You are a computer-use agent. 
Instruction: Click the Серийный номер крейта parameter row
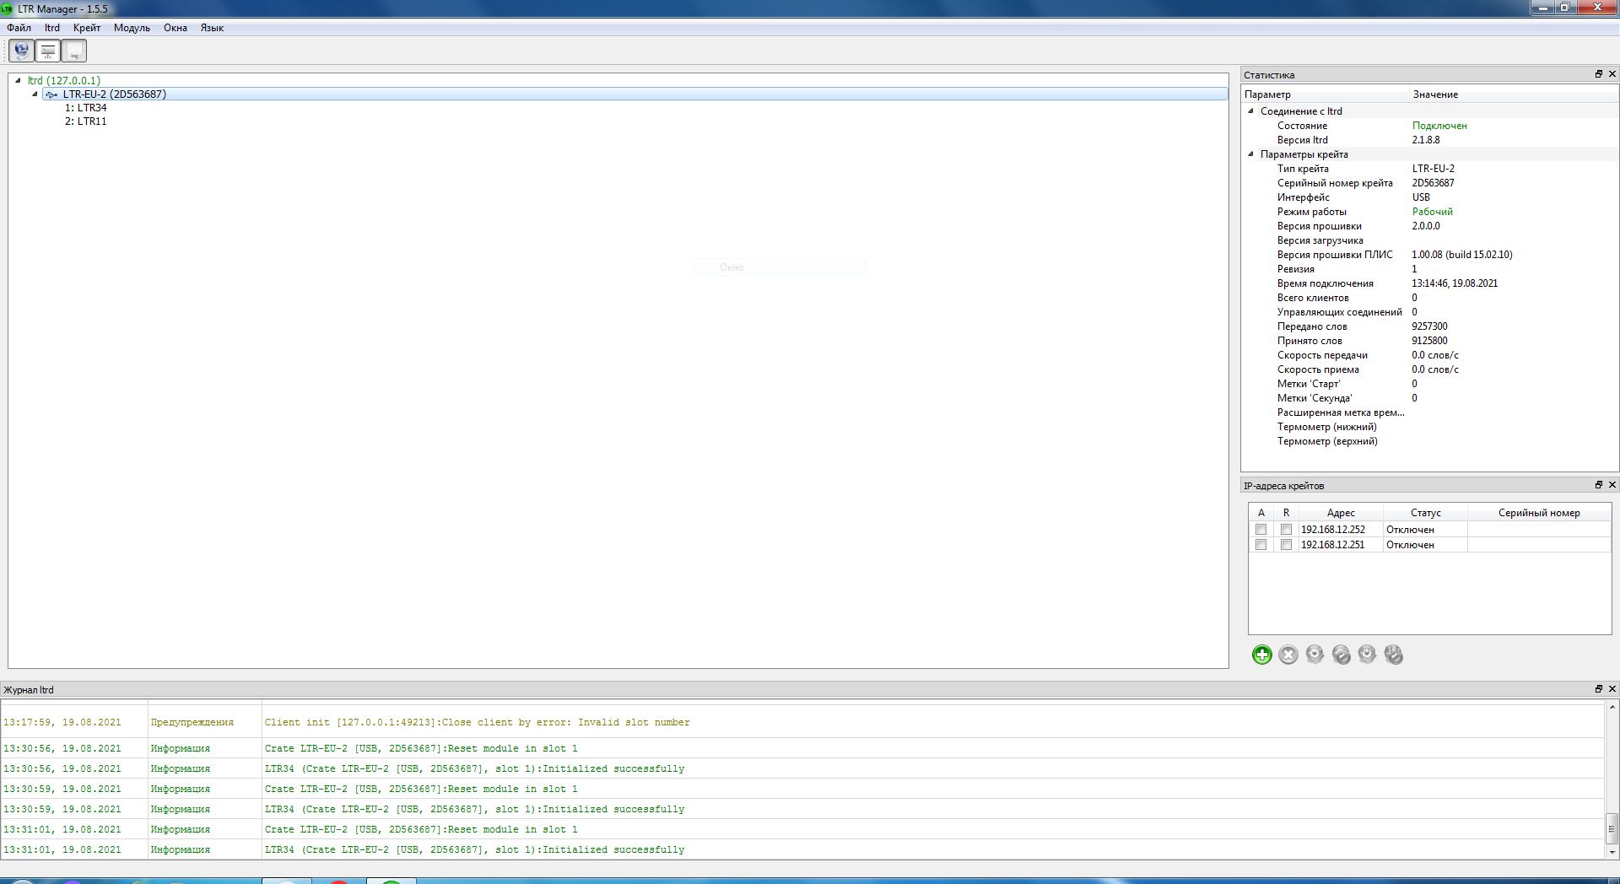(1429, 183)
